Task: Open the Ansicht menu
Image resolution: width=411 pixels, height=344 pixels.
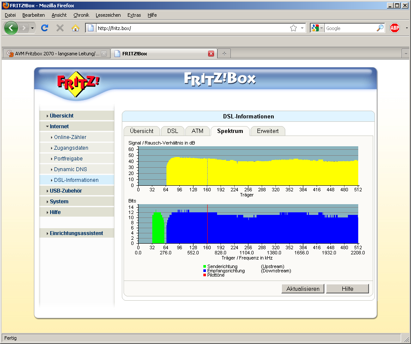Action: pyautogui.click(x=59, y=15)
